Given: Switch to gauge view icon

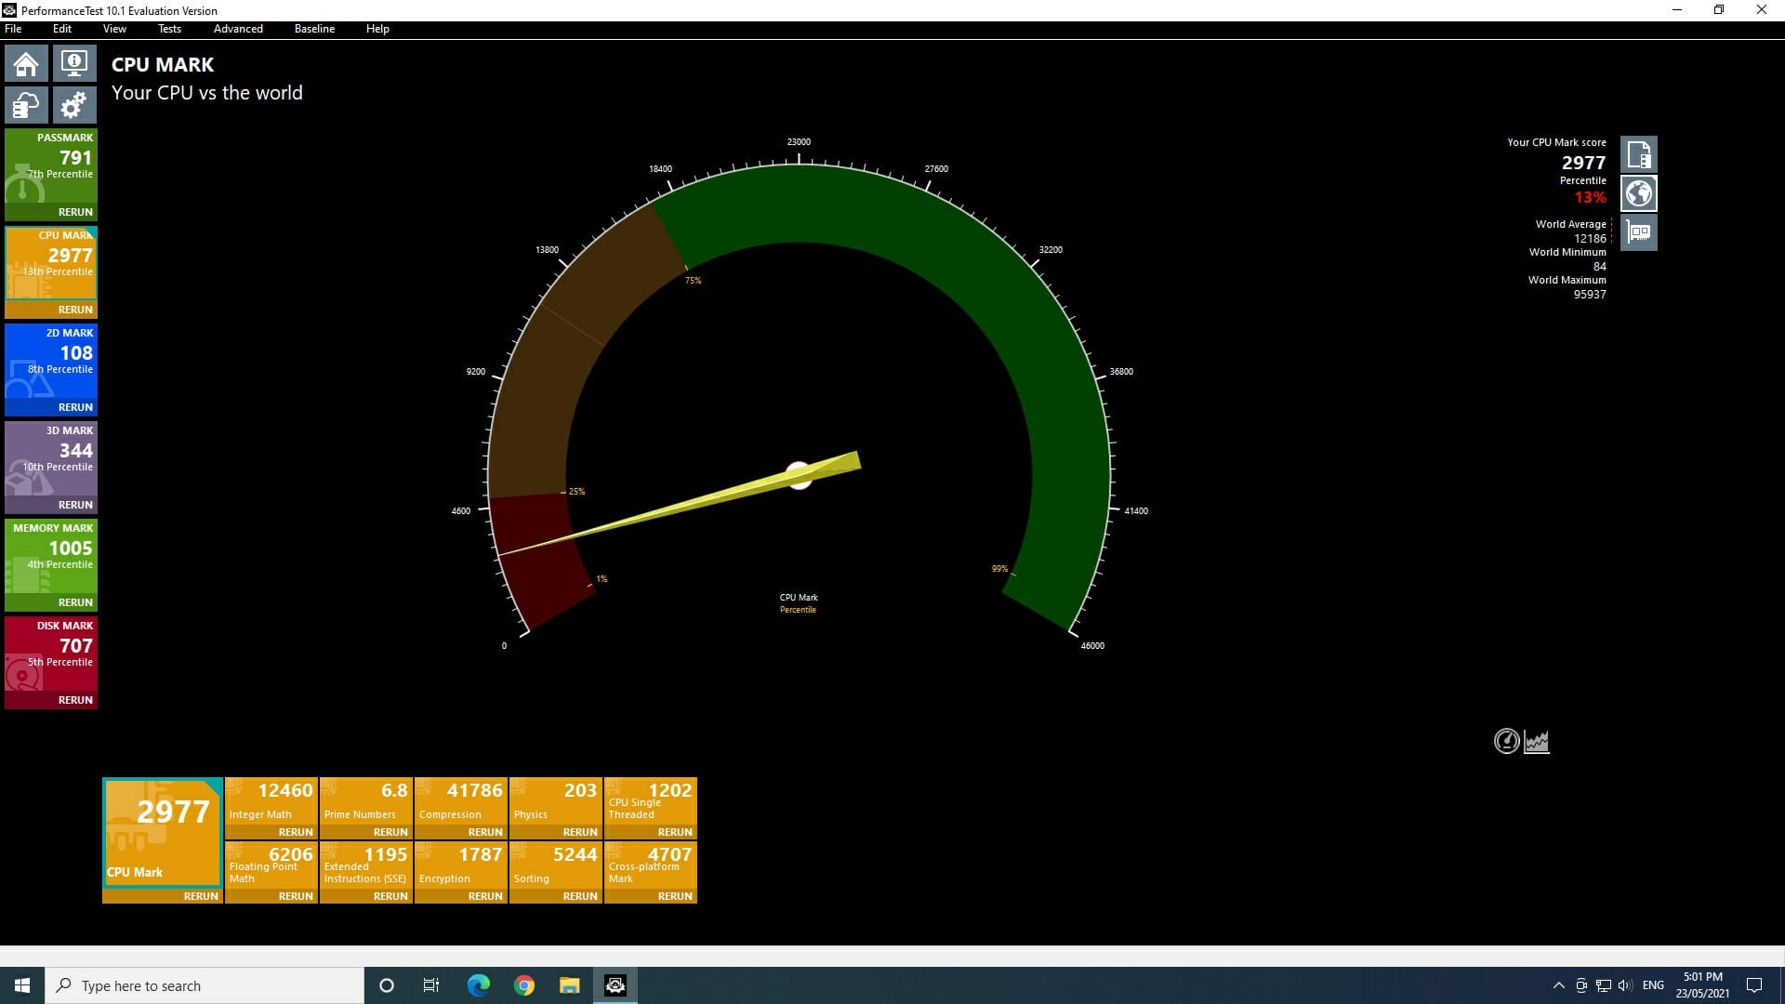Looking at the screenshot, I should tap(1506, 741).
